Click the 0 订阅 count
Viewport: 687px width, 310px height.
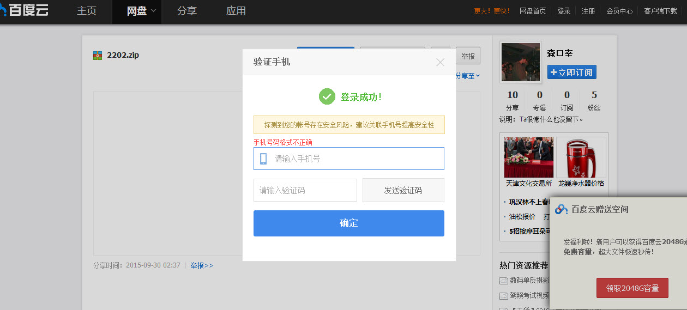point(567,101)
